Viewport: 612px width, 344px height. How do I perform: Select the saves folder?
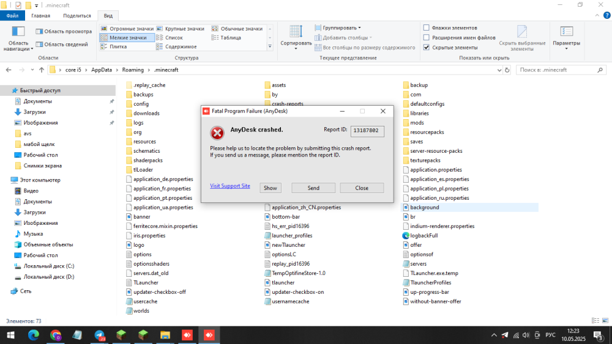pos(416,141)
